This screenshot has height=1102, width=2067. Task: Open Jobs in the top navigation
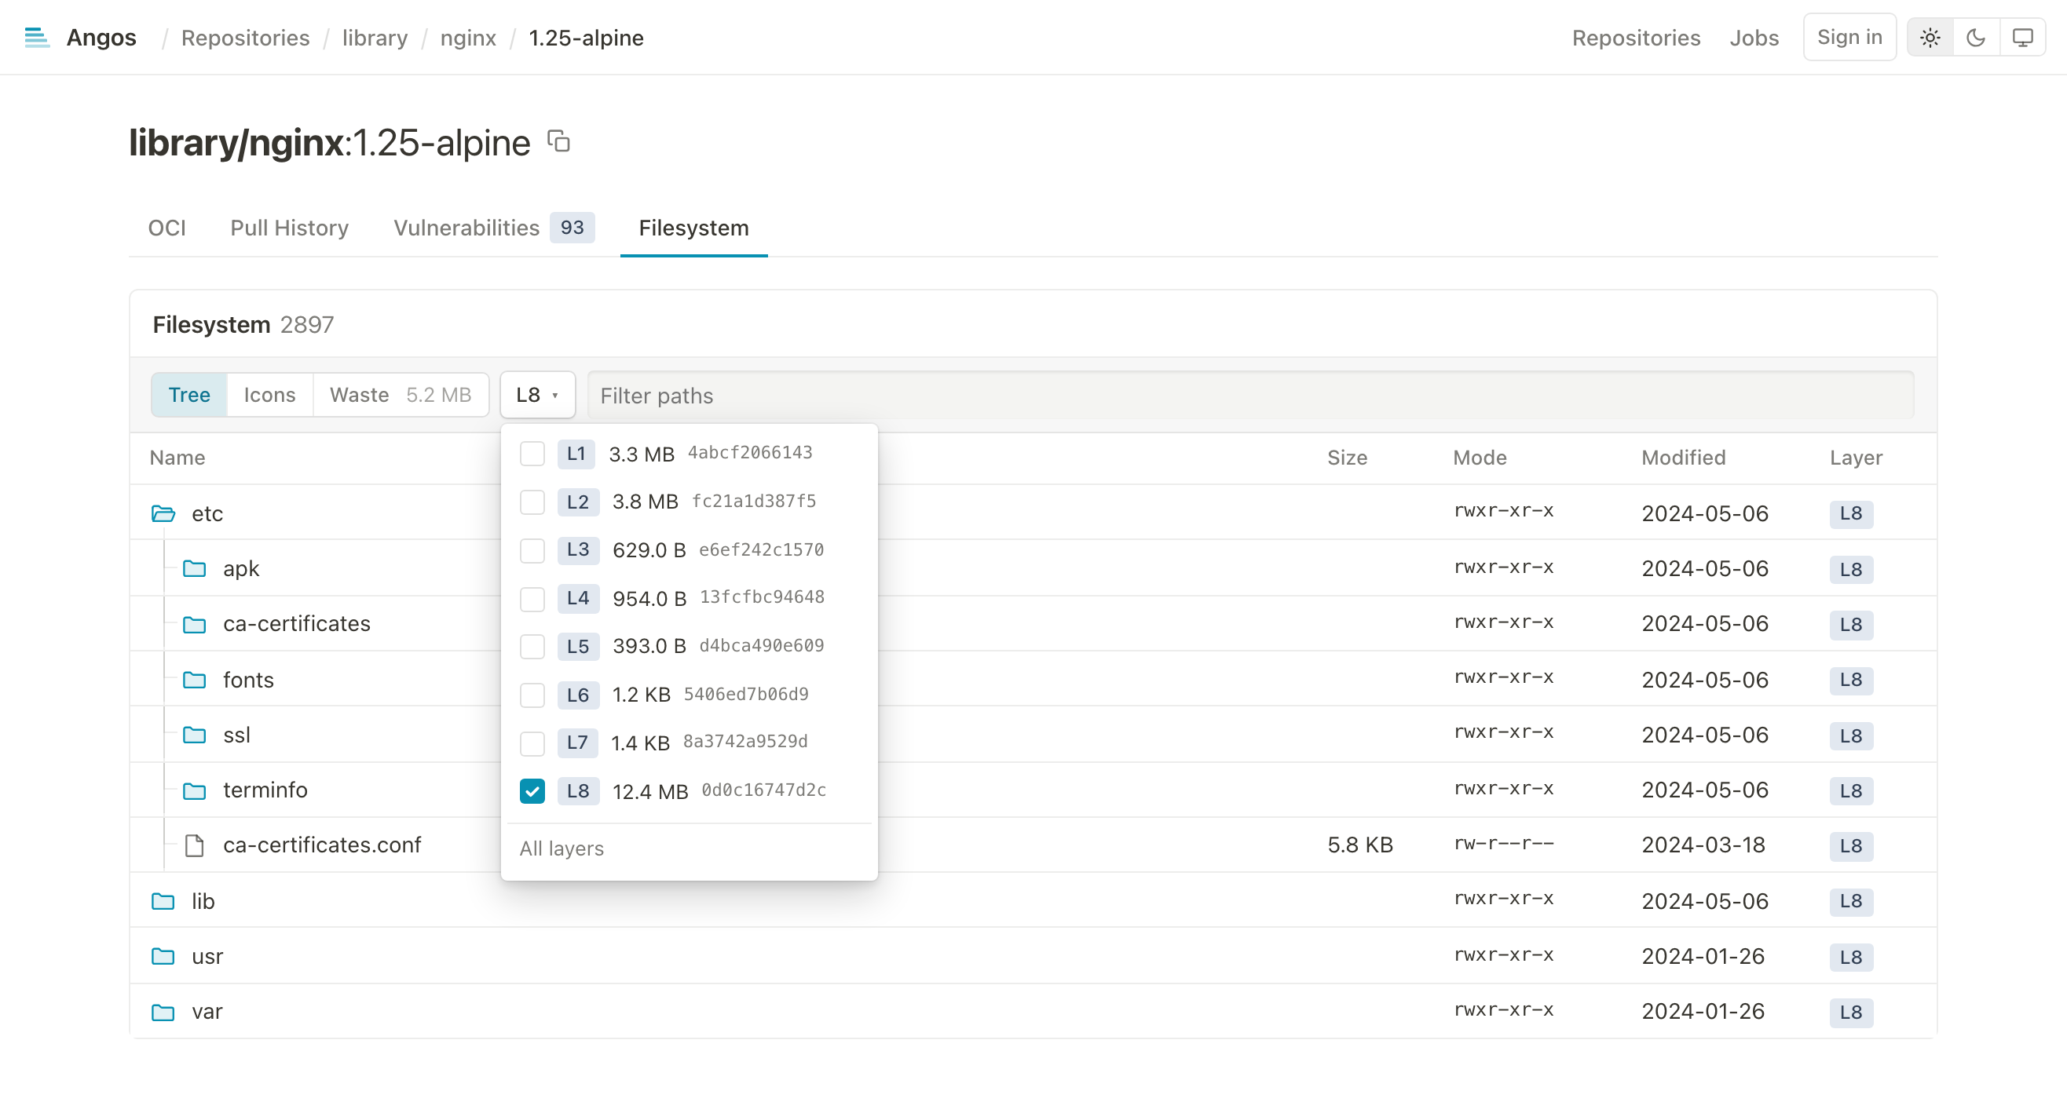tap(1754, 38)
